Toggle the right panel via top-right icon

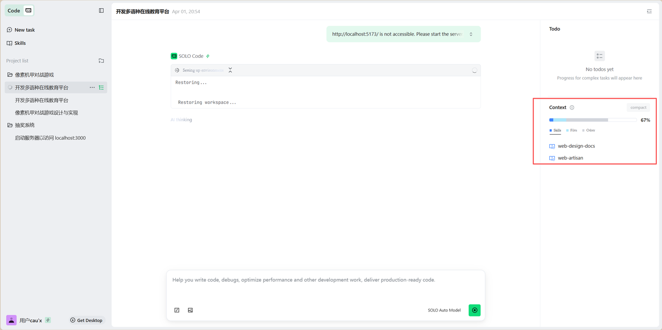coord(650,11)
